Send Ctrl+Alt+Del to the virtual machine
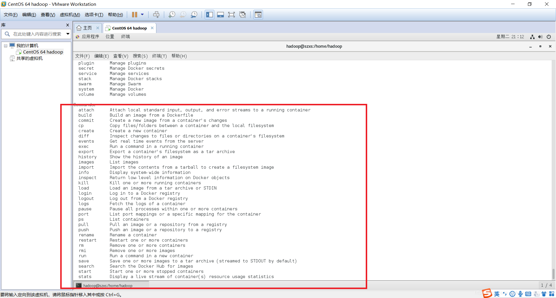This screenshot has height=298, width=556. pos(156,15)
